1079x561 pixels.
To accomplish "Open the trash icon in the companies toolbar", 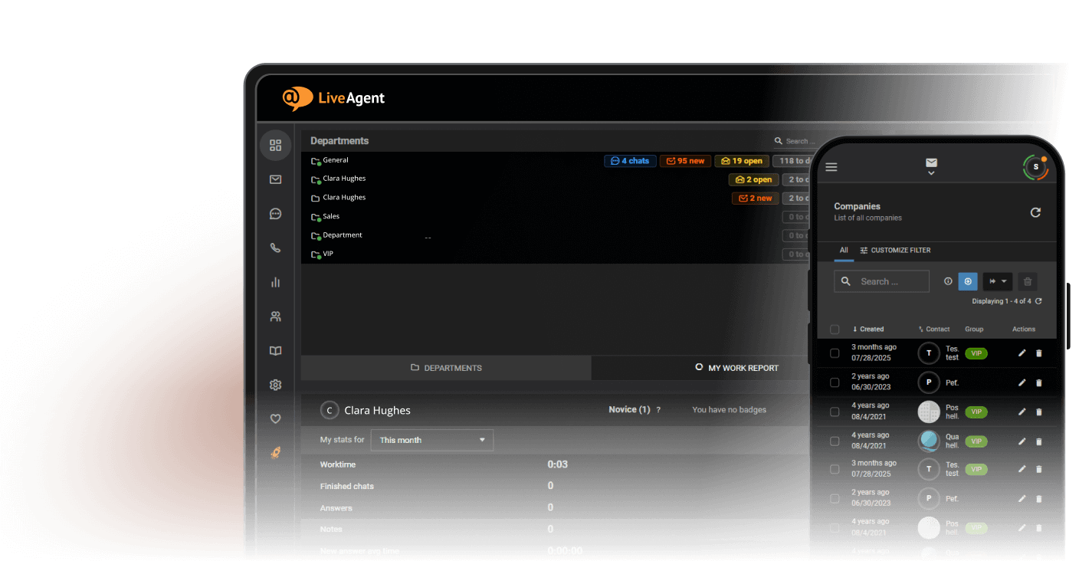I will pyautogui.click(x=1027, y=281).
